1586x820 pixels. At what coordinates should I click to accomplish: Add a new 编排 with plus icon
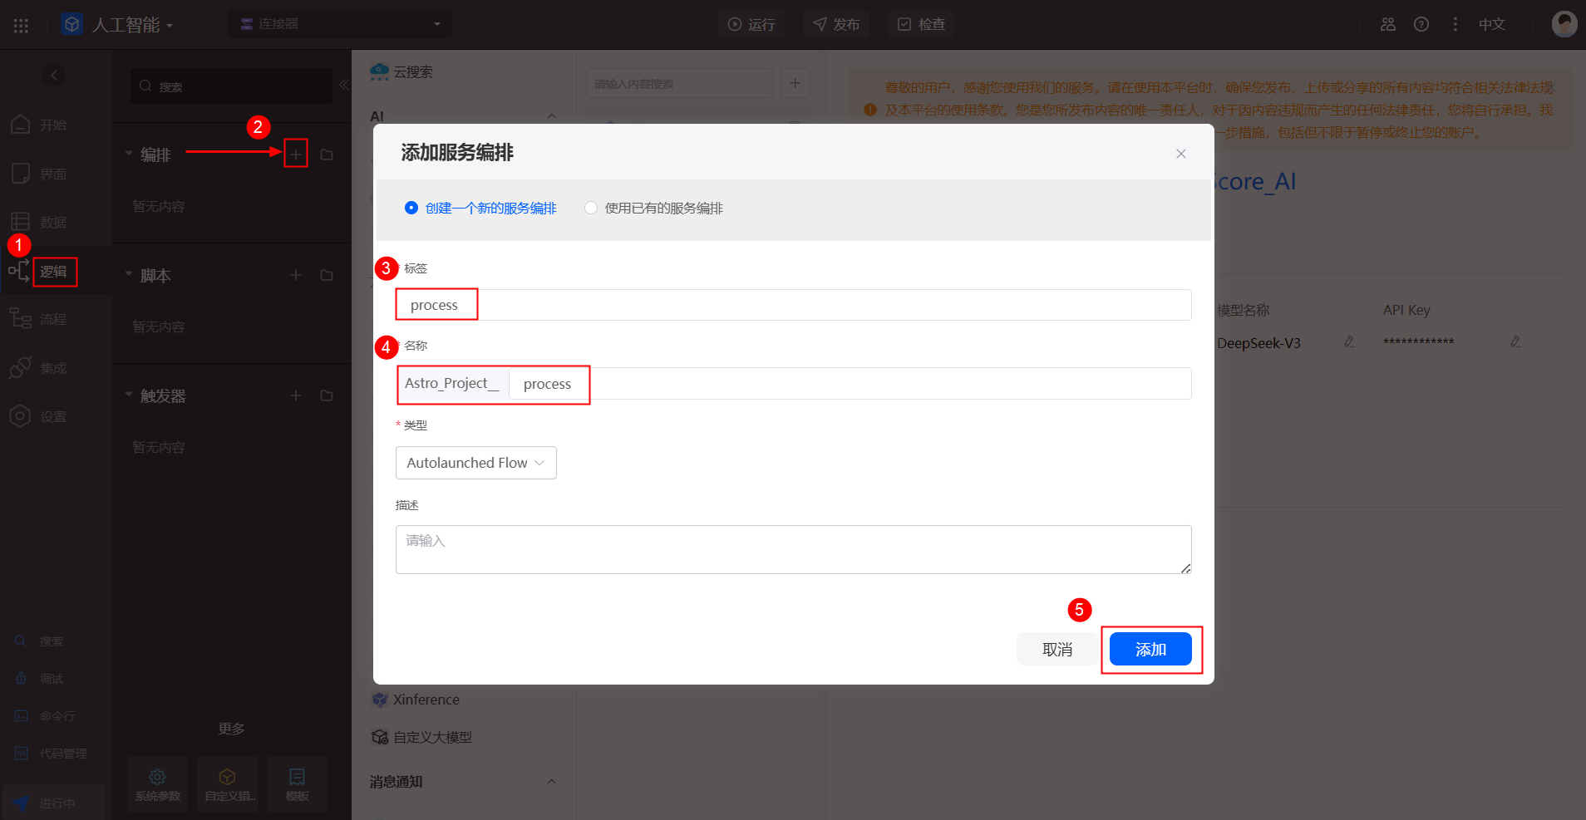click(x=296, y=154)
